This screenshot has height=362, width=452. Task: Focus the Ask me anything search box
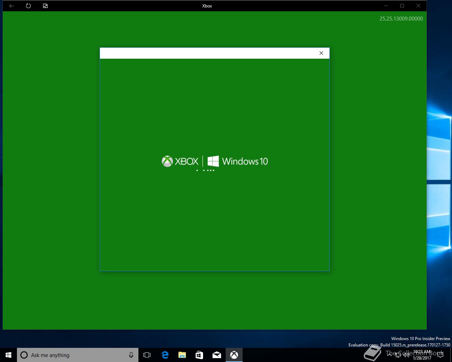pos(78,355)
